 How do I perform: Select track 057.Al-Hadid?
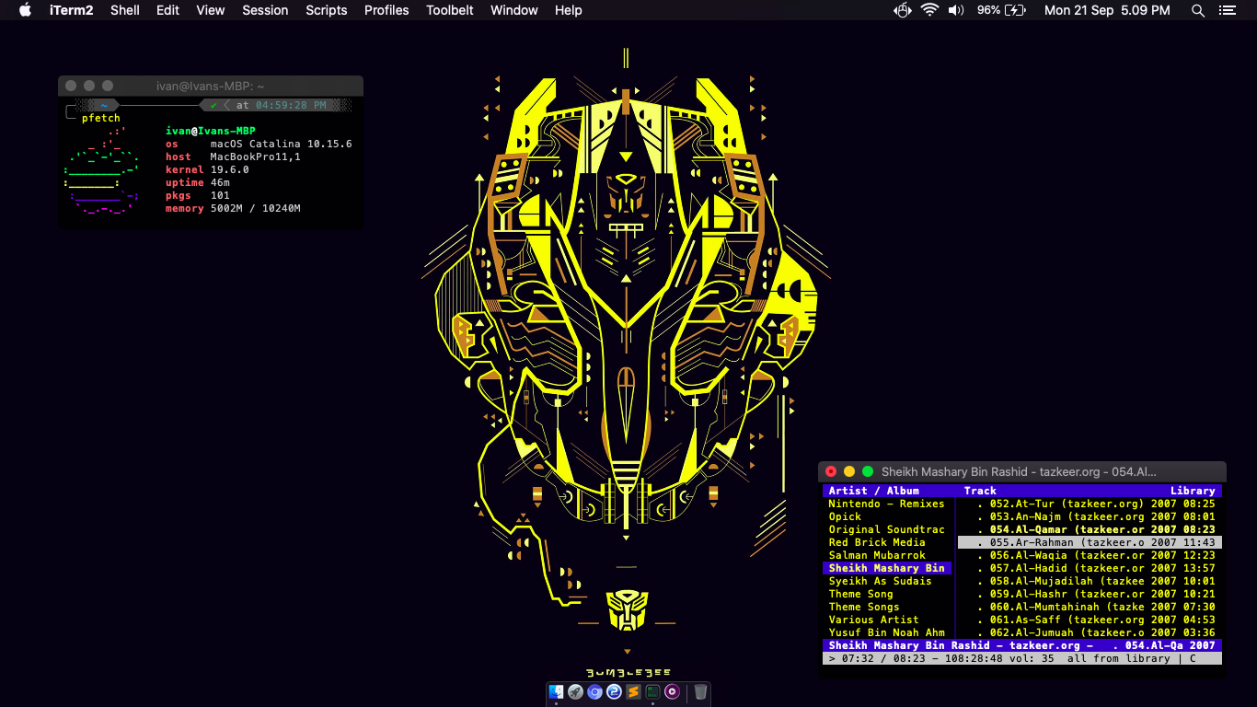(1090, 568)
